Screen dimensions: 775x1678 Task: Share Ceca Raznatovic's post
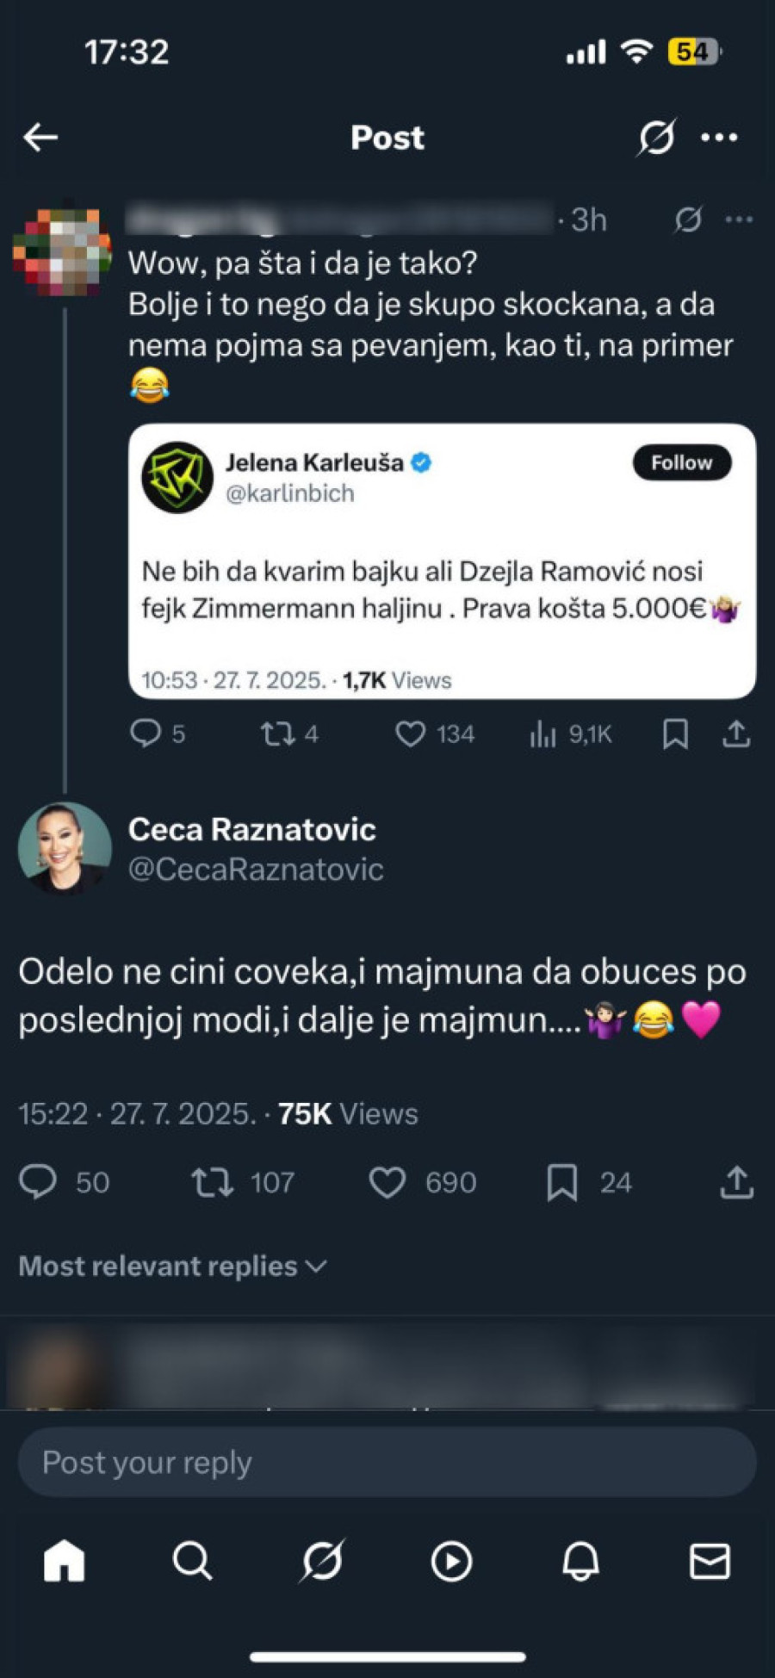[x=736, y=1182]
